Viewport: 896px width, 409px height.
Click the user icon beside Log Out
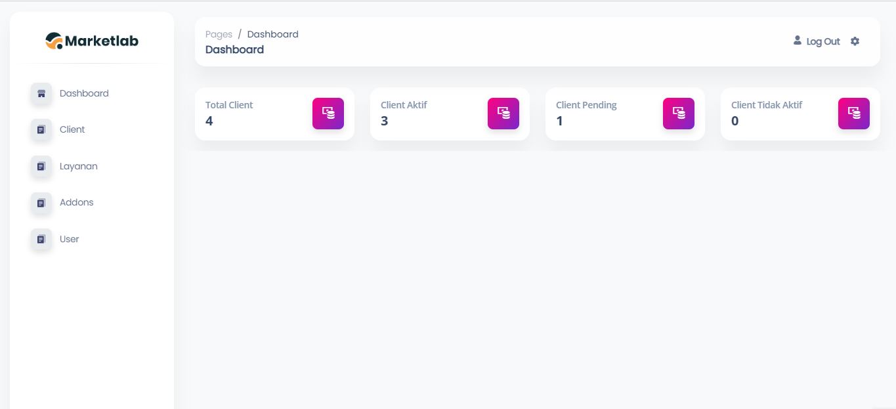[798, 41]
